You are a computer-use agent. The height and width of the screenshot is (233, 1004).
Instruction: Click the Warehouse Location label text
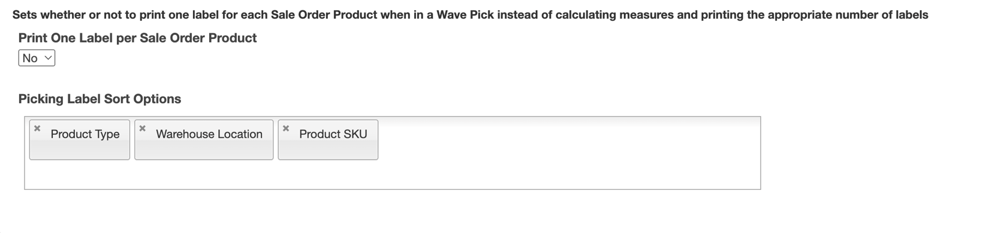pos(209,134)
